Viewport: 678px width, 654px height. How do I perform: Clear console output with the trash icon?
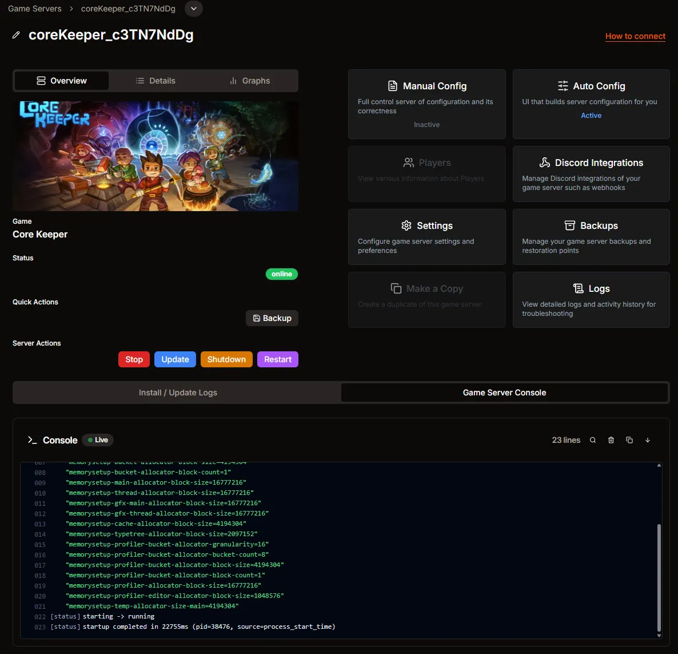pyautogui.click(x=611, y=440)
